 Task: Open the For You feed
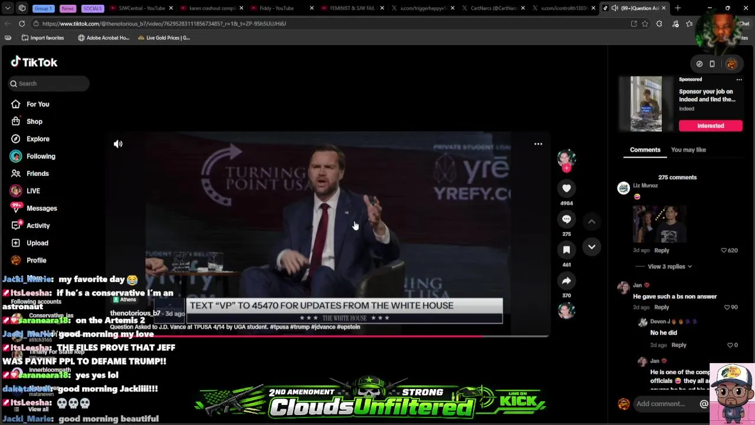pos(38,104)
